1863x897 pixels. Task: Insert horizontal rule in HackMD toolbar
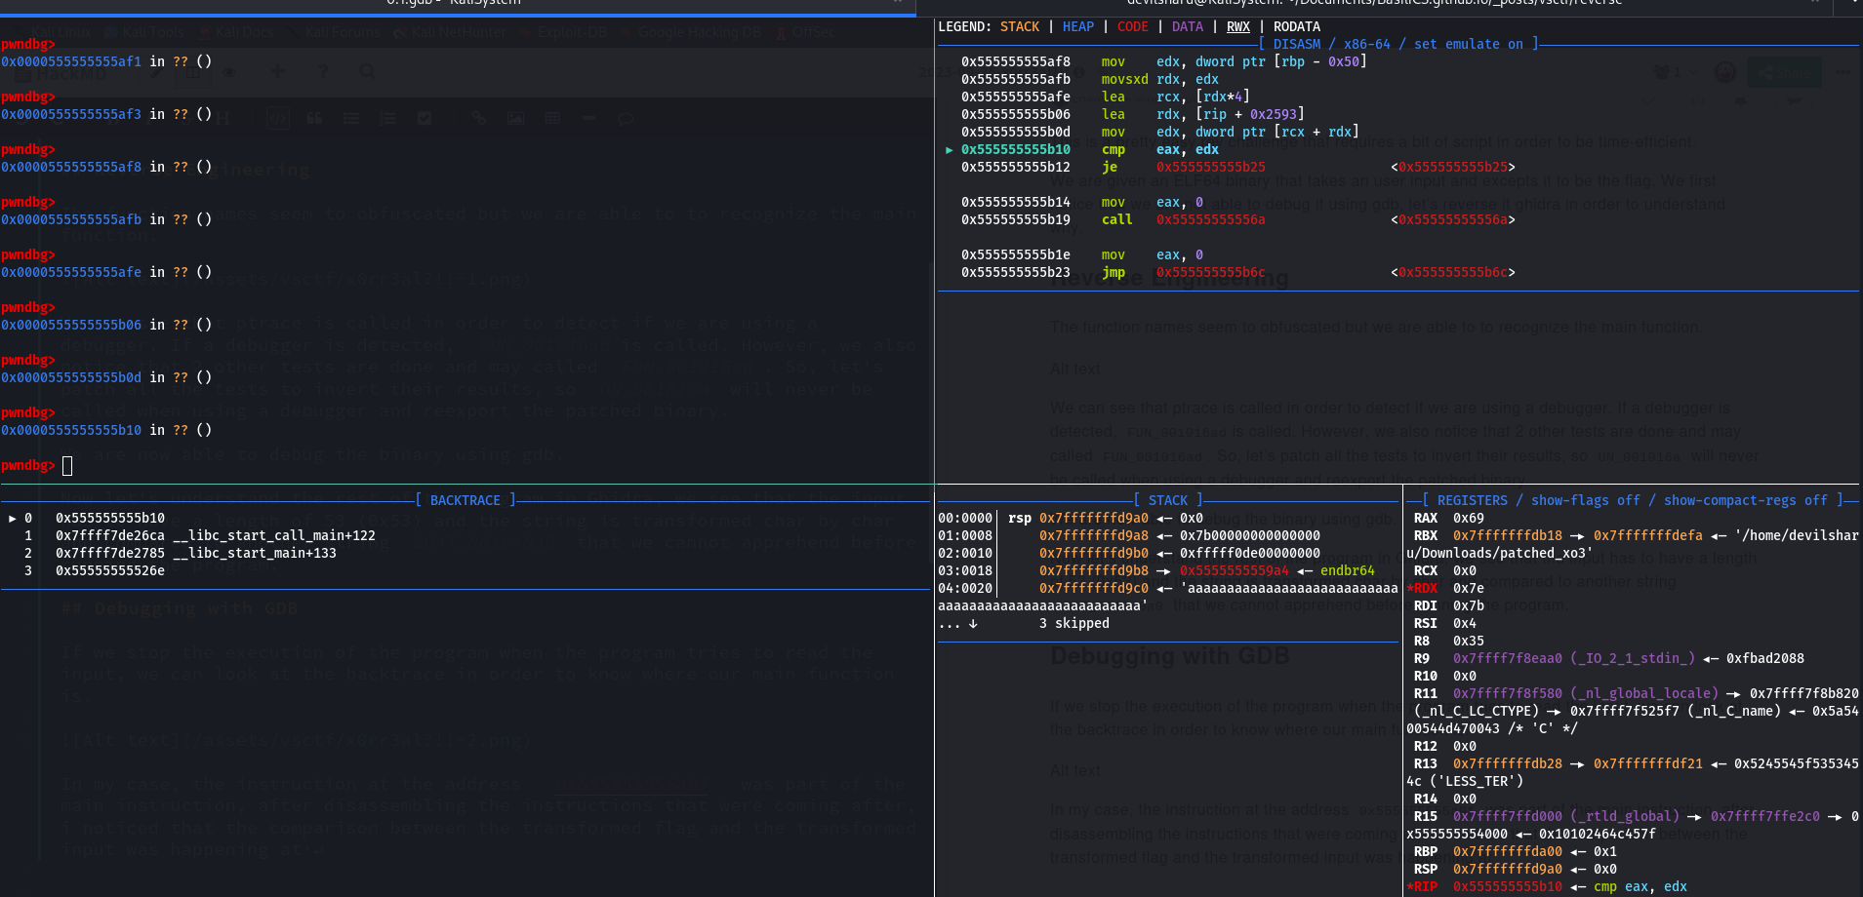point(588,119)
